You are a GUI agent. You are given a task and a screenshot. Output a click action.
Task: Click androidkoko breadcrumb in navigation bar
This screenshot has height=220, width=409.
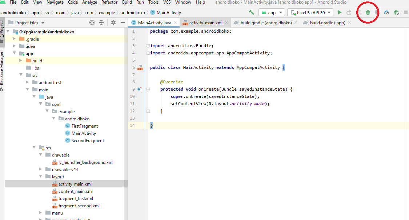[133, 12]
